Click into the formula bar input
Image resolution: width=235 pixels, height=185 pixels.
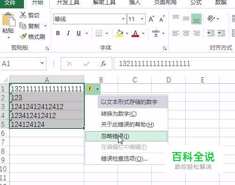(174, 64)
